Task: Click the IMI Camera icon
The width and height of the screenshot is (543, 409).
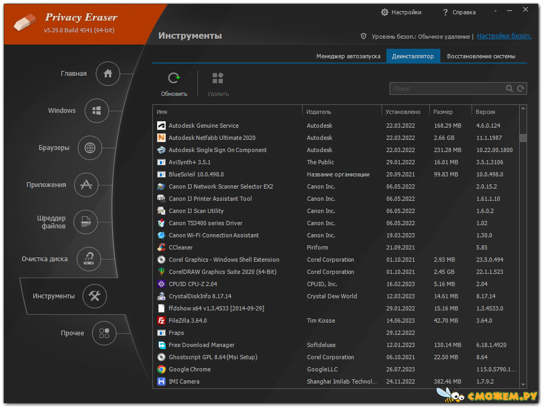Action: coord(161,381)
